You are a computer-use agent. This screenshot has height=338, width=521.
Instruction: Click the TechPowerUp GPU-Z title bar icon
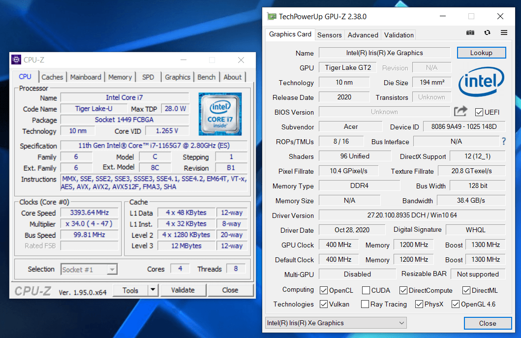(272, 16)
